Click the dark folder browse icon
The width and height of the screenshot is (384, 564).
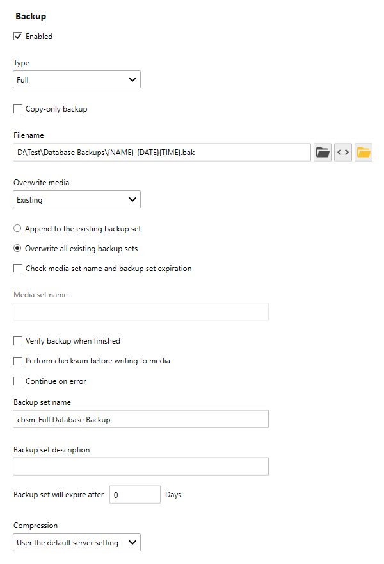point(323,153)
